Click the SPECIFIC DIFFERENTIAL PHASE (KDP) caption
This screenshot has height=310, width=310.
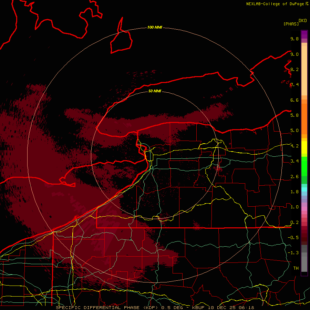(107, 308)
